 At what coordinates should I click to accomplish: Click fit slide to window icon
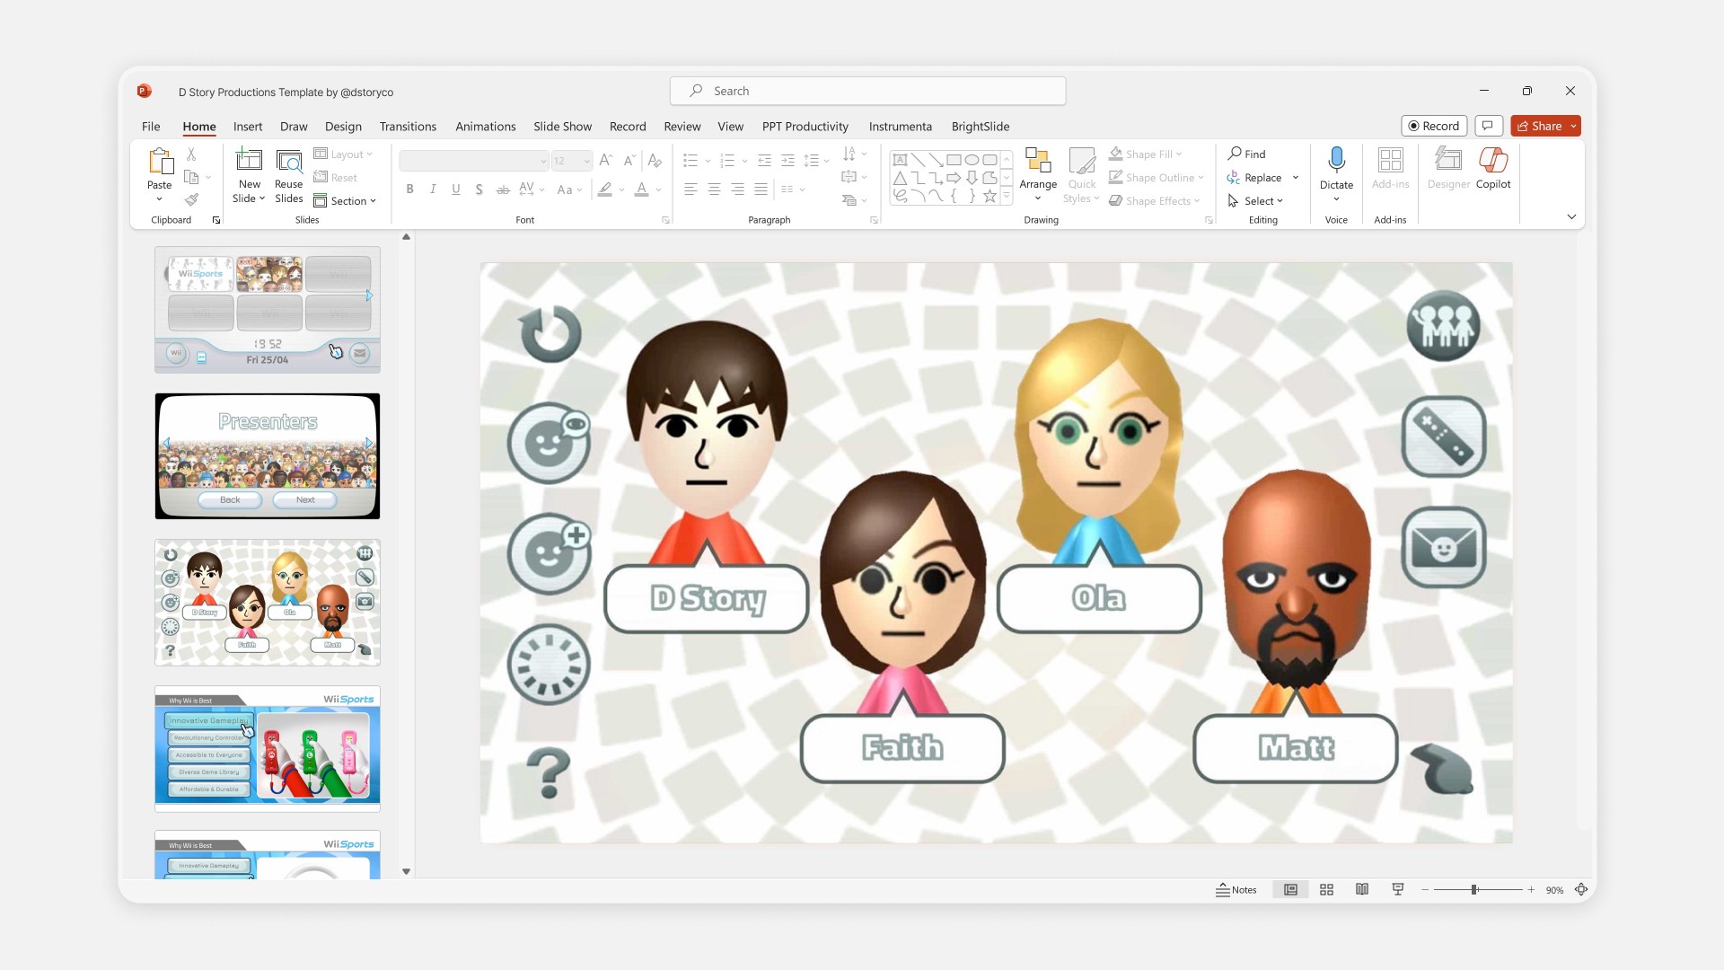[x=1581, y=890]
